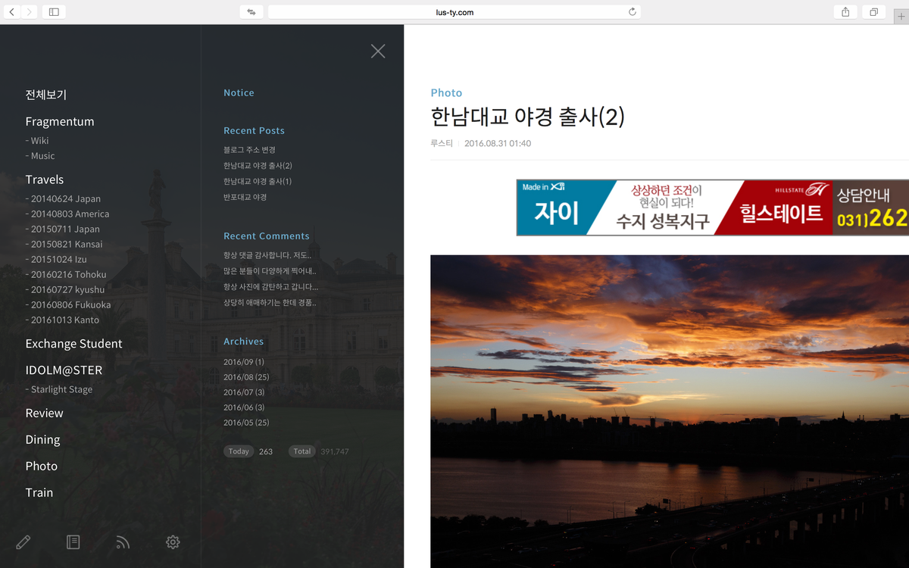Open the Photo category in sidebar
Viewport: 909px width, 568px height.
point(42,467)
